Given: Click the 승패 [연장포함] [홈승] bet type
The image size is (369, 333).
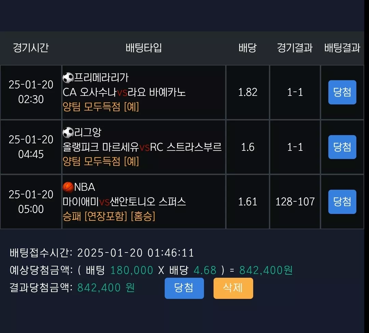Looking at the screenshot, I should point(109,216).
